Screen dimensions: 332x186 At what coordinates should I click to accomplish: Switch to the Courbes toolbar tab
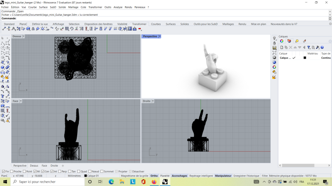click(x=156, y=24)
